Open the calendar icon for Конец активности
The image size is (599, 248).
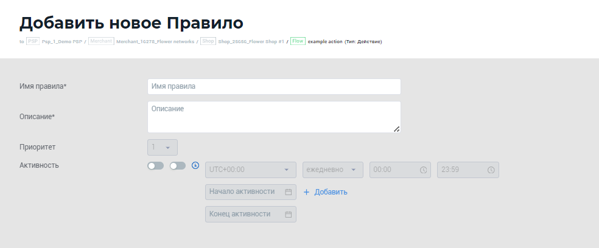(x=289, y=214)
